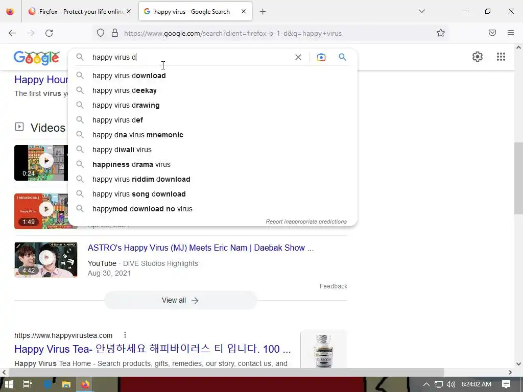The image size is (523, 392).
Task: Open Save to Pocket icon
Action: [x=492, y=33]
